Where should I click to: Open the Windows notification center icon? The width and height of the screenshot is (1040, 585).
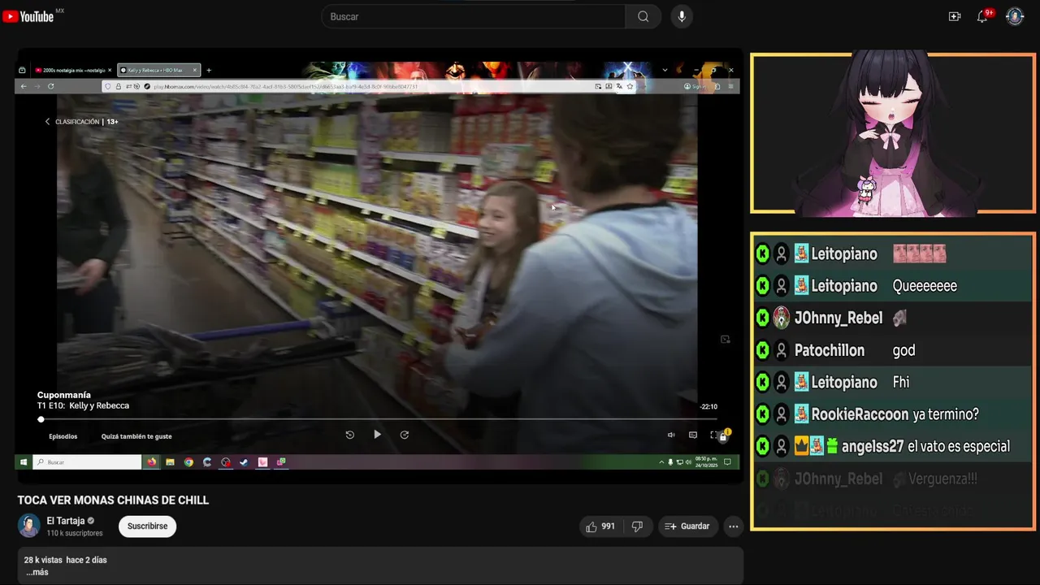(727, 461)
